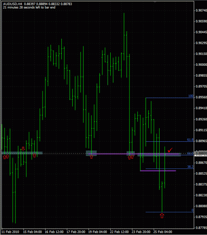
Task: Click the 0.90740 price axis label
Action: pos(201,11)
